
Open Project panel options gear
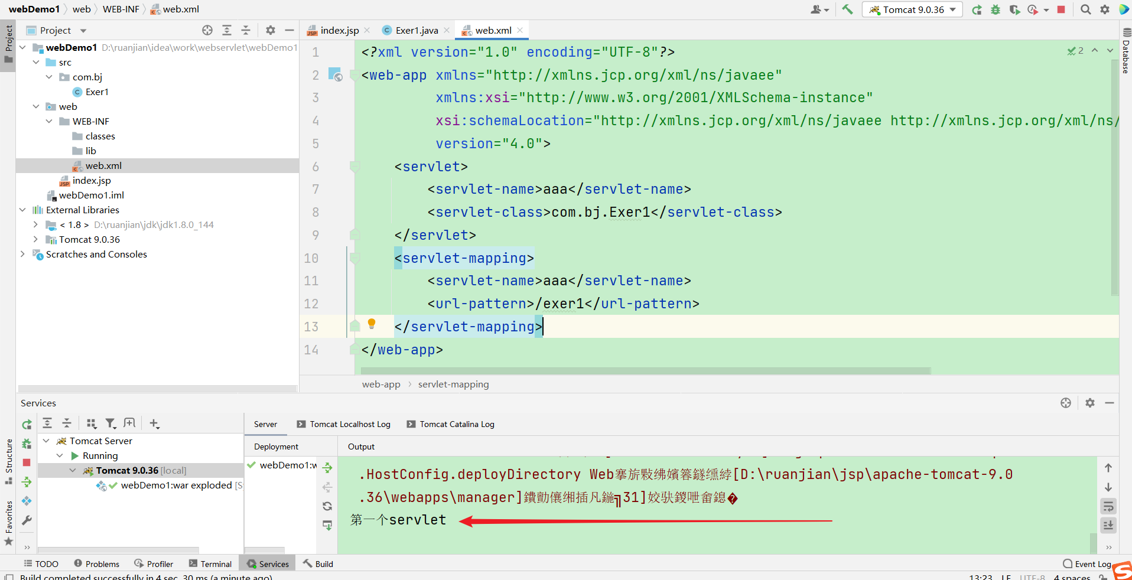[271, 30]
